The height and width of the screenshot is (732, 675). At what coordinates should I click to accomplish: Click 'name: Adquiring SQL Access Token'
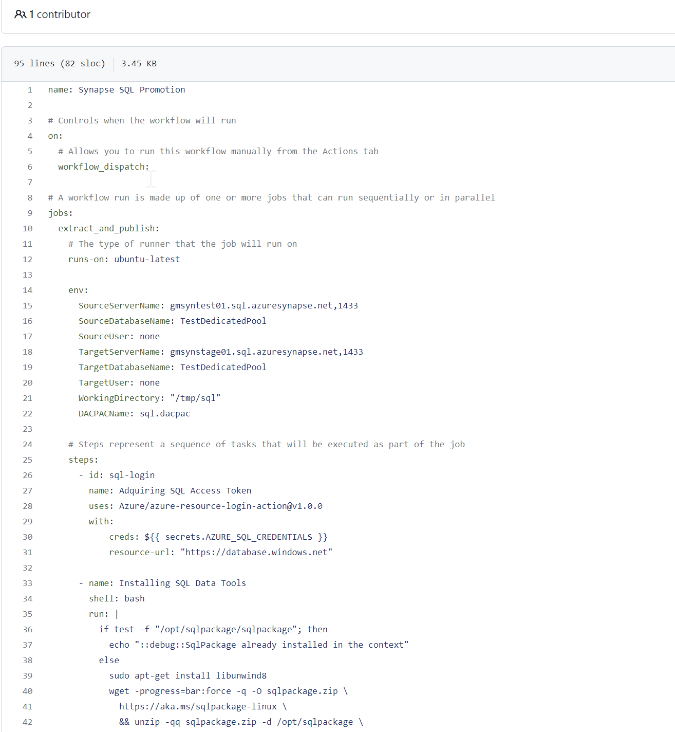coord(170,491)
